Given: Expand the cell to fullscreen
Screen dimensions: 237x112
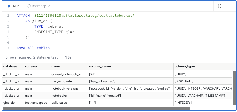Looking at the screenshot, I should click(x=219, y=6).
